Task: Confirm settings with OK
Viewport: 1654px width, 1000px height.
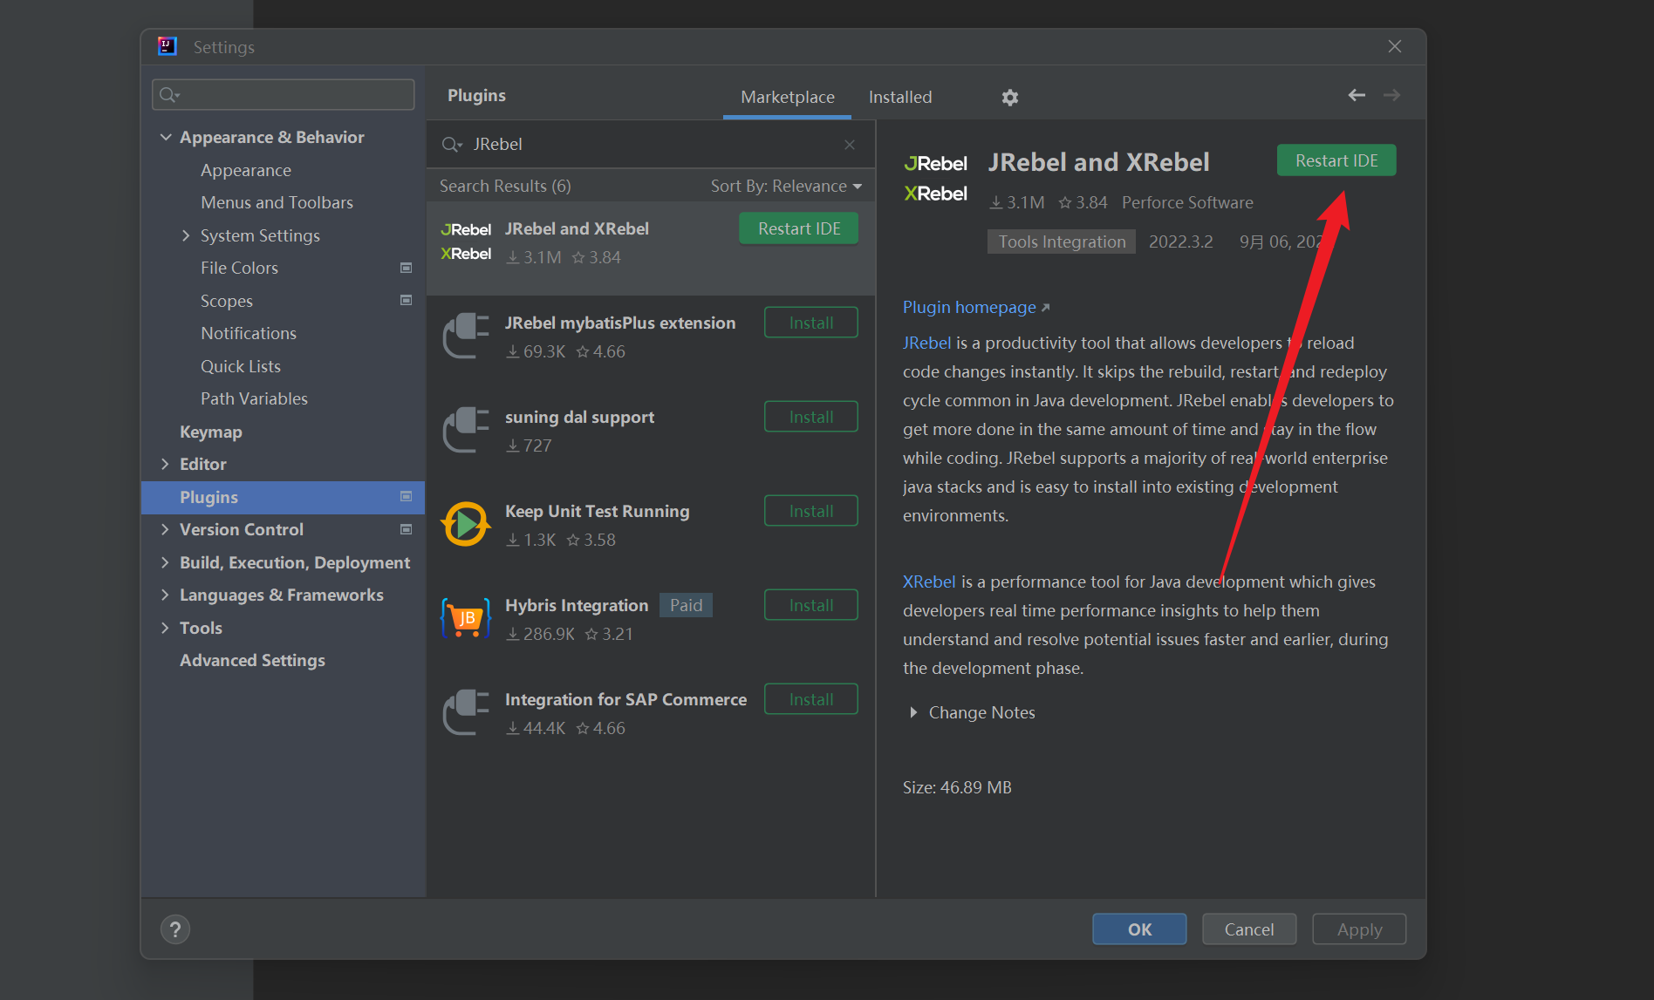Action: tap(1139, 929)
